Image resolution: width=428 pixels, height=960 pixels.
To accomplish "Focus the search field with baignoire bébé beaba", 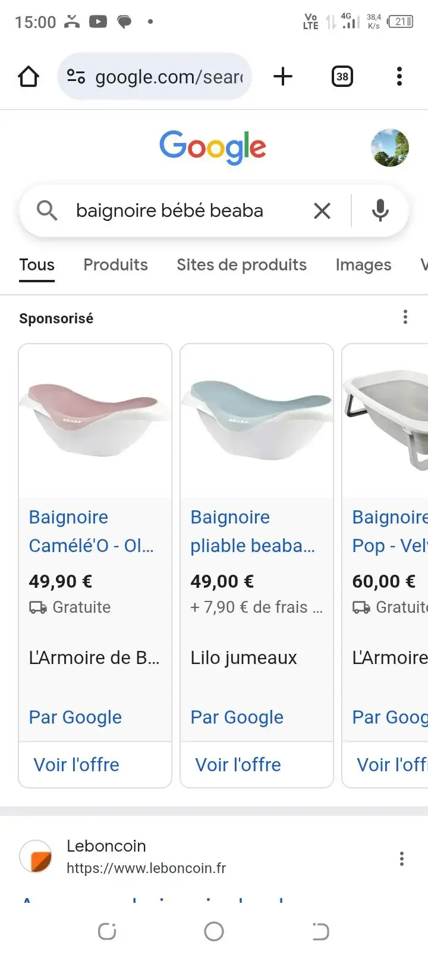I will 178,210.
